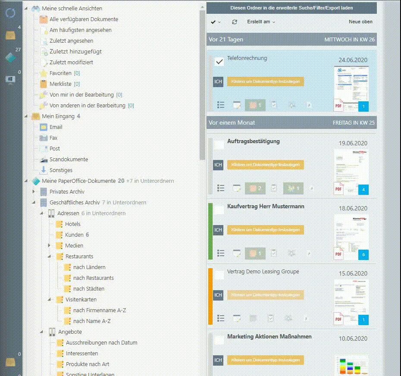Expand the Privates Archiv folder
Image resolution: width=401 pixels, height=376 pixels.
coord(34,191)
